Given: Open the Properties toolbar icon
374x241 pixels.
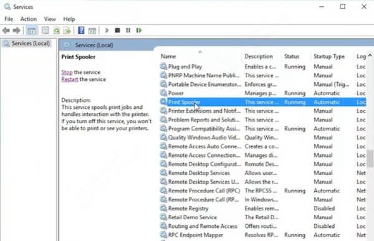Looking at the screenshot, I should (45, 31).
